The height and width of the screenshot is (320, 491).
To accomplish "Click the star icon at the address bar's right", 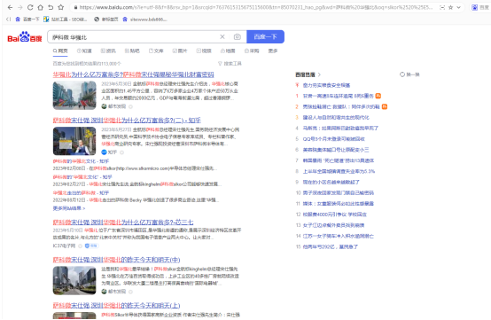I will [450, 7].
